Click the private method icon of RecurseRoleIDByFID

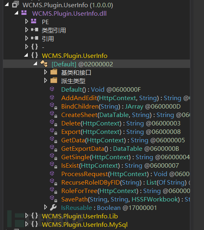tap(54, 182)
